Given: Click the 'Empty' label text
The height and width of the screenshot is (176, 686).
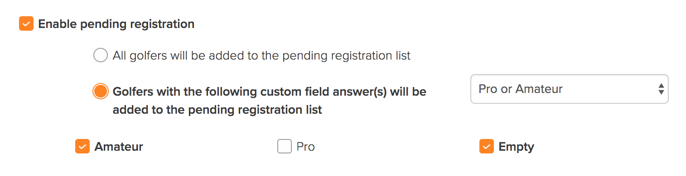Looking at the screenshot, I should click(517, 147).
